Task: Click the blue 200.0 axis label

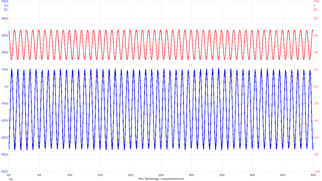Action: click(x=5, y=52)
